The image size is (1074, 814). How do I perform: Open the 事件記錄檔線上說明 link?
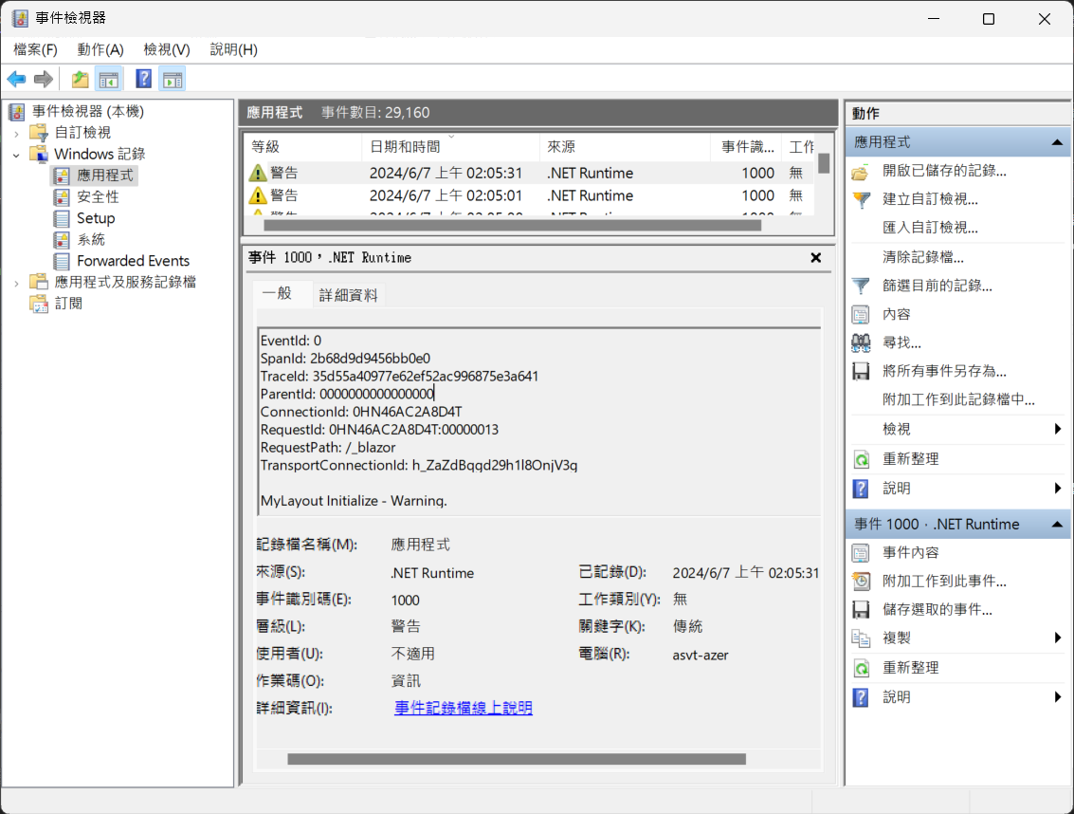[463, 708]
